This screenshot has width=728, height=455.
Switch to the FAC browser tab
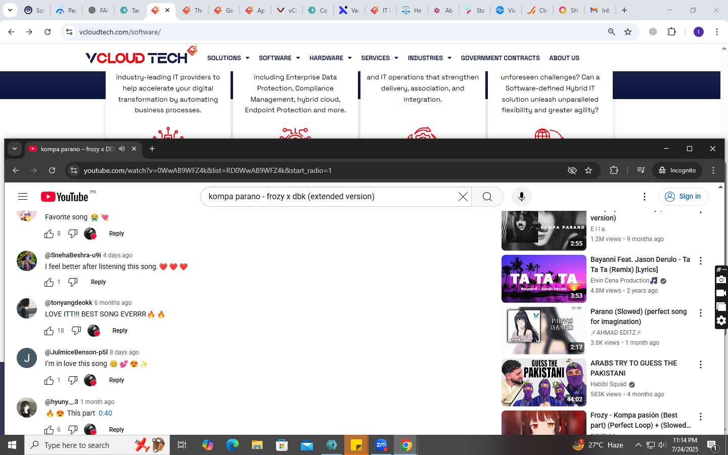(x=98, y=10)
